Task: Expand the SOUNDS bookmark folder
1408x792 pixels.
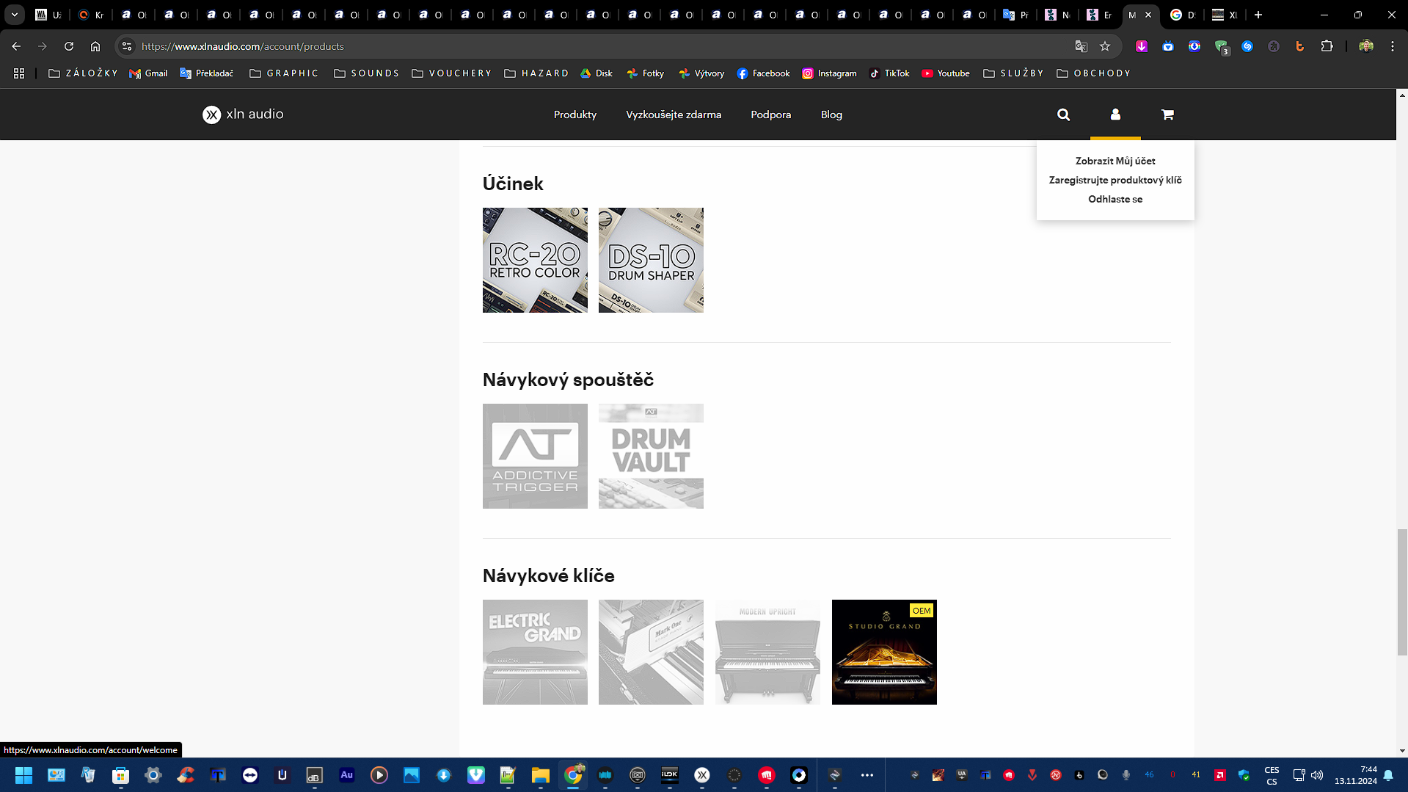Action: click(366, 73)
